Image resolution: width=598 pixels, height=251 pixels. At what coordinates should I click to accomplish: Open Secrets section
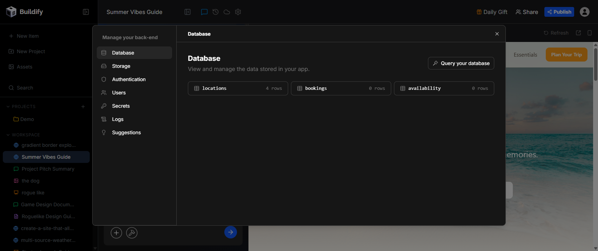(134, 106)
